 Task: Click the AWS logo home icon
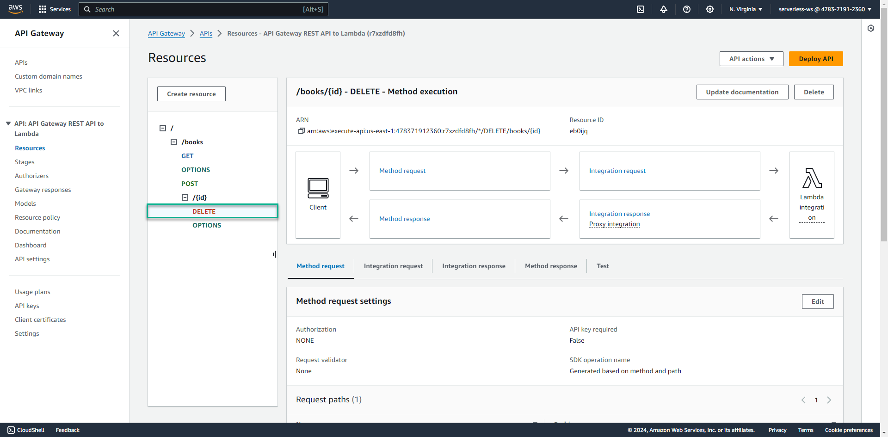15,9
